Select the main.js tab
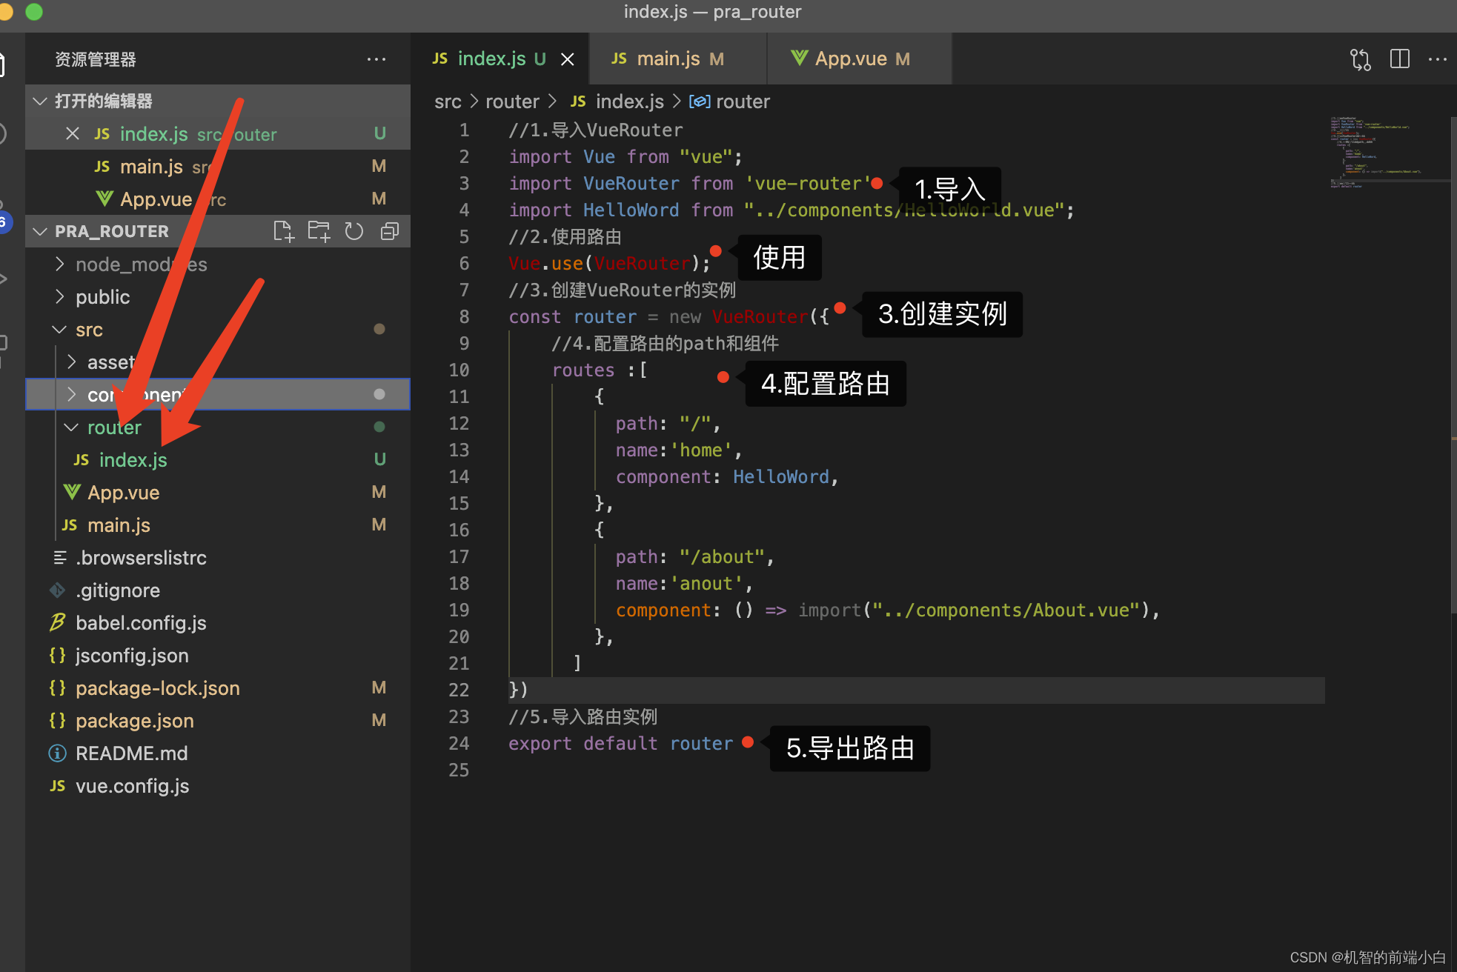 [x=665, y=59]
